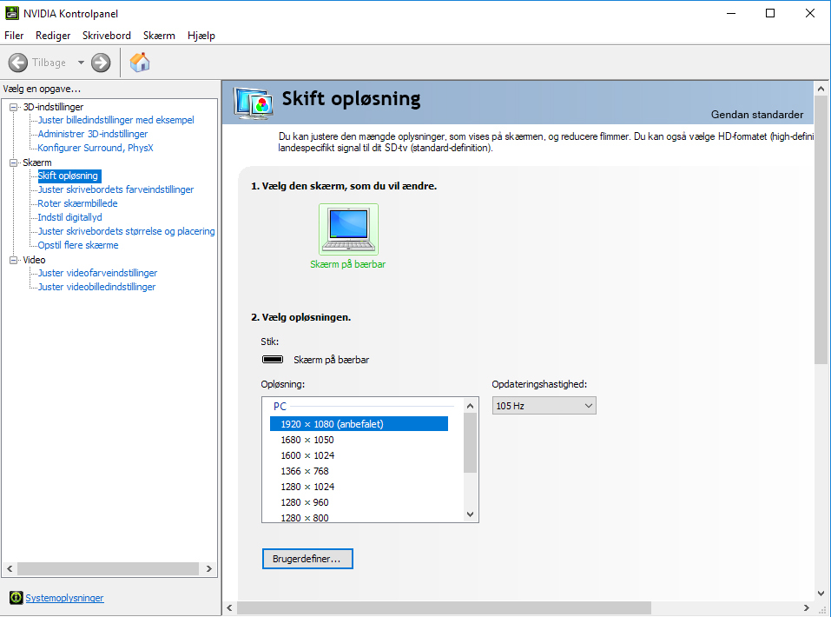This screenshot has width=831, height=617.
Task: Click the resolution list scroll-up arrow
Action: (470, 406)
